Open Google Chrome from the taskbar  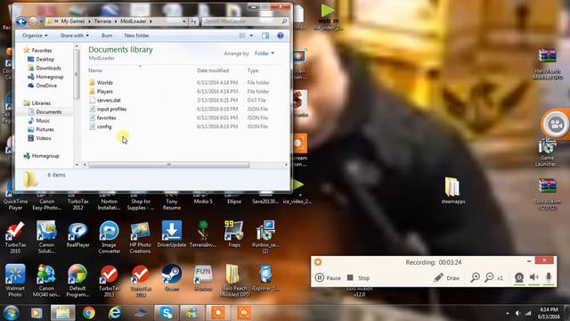88,313
